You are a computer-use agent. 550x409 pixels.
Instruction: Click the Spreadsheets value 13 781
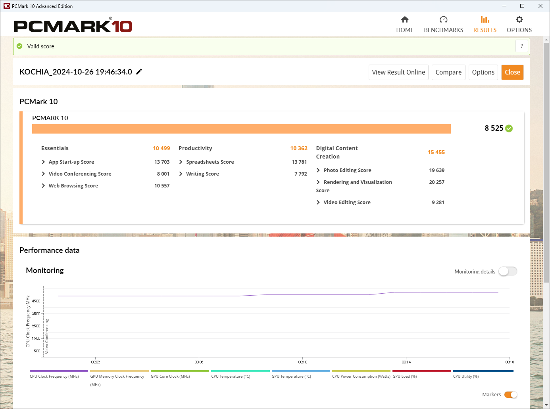pos(299,162)
